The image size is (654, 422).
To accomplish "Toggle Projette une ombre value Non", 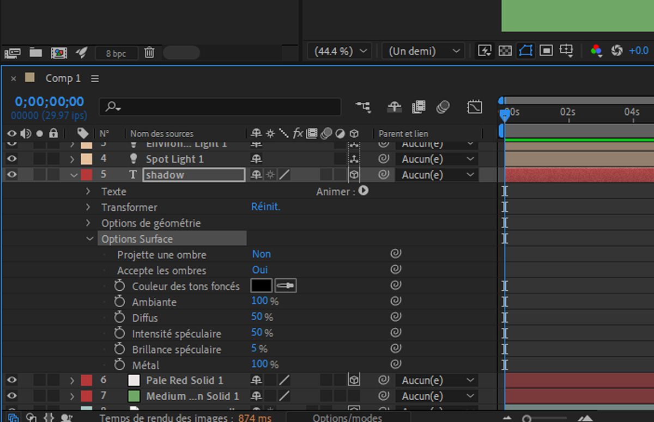I will tap(261, 254).
